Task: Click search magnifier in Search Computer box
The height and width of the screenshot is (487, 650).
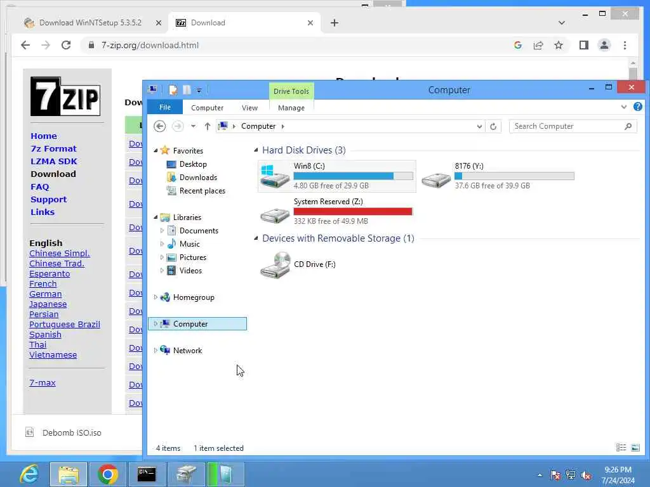Action: click(x=628, y=126)
